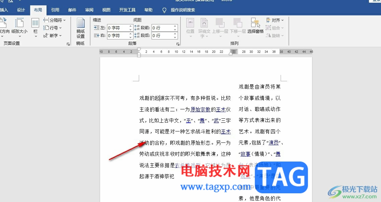This screenshot has width=381, height=202.
Task: Open the 断字 hyphenation dropdown
Action: pos(53,35)
